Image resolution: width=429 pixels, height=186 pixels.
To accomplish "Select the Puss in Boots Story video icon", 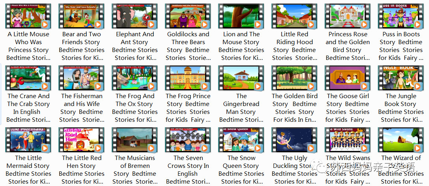I will click(401, 16).
